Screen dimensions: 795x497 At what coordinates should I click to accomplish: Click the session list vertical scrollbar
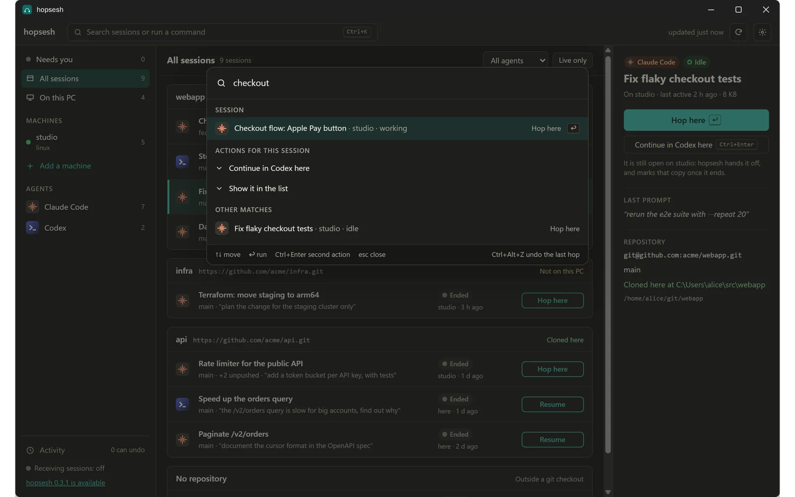pos(608,254)
